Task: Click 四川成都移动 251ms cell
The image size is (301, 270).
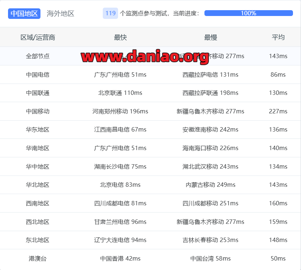Action: pyautogui.click(x=210, y=203)
